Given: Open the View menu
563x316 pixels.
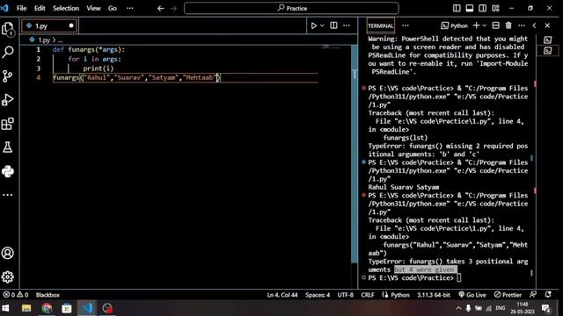Looking at the screenshot, I should point(93,8).
